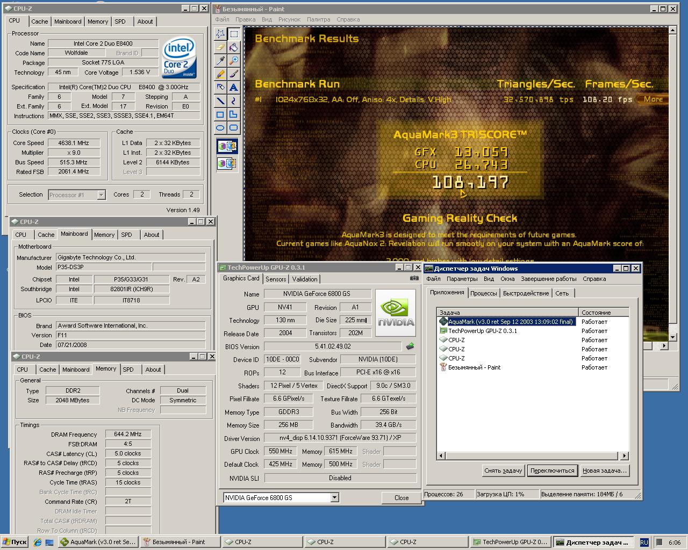Click the GPU-Z BIOS save chip icon

pyautogui.click(x=410, y=346)
